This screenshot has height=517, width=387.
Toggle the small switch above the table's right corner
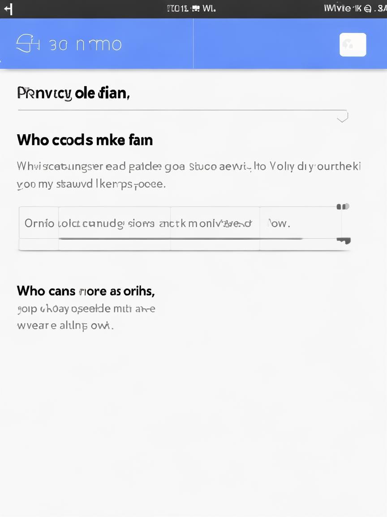coord(343,206)
